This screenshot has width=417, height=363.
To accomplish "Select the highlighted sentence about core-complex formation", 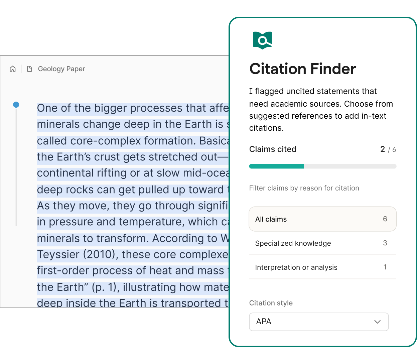I will 130,140.
